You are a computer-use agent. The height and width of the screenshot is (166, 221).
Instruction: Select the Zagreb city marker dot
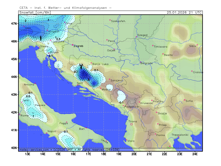point(73,45)
